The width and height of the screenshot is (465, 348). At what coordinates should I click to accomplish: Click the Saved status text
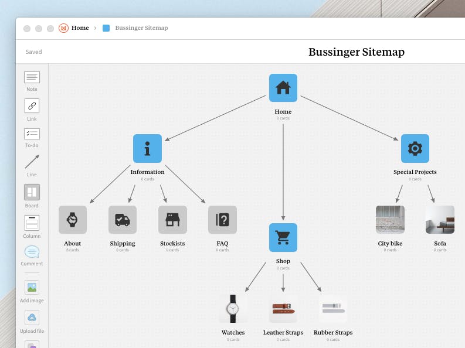[x=33, y=52]
